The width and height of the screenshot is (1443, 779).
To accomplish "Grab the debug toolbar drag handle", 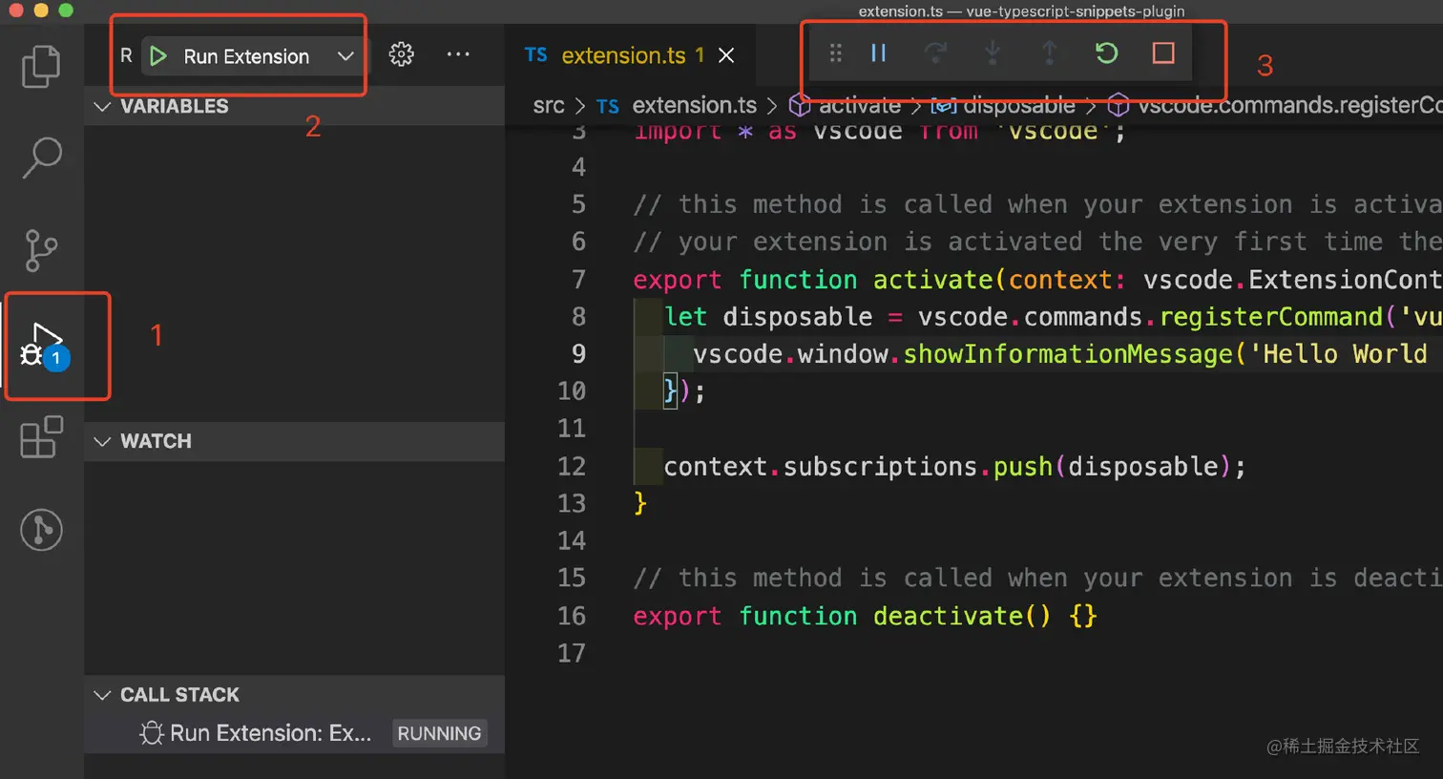I will point(835,53).
